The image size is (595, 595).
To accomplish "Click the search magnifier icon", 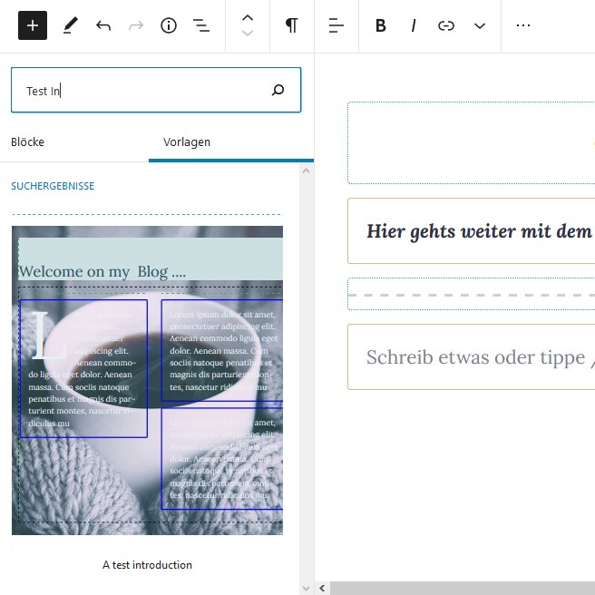I will click(x=278, y=90).
